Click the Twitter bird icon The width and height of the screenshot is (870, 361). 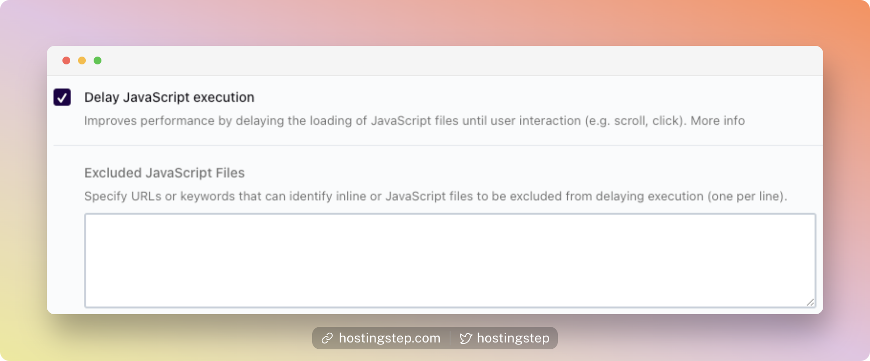466,338
